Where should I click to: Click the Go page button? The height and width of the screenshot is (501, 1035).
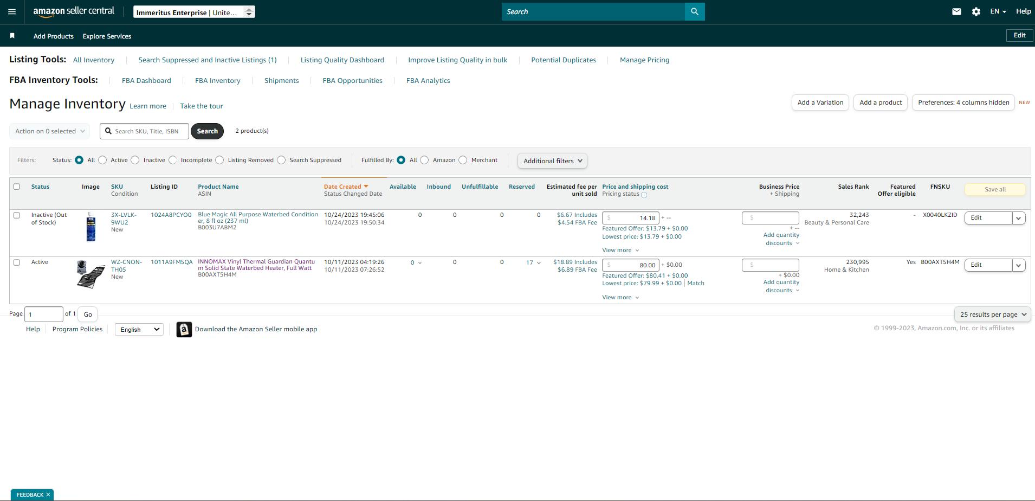click(x=88, y=314)
